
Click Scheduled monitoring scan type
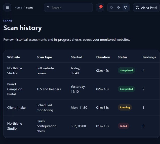pyautogui.click(x=45, y=108)
